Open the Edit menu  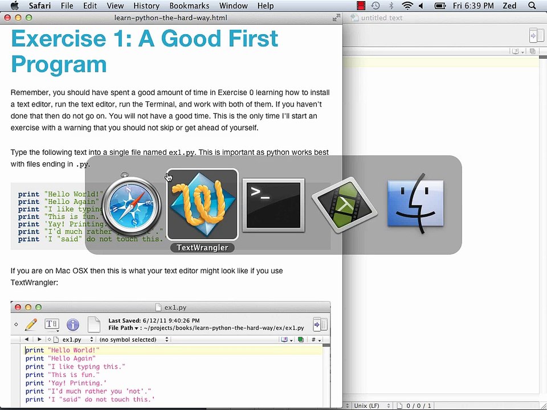tap(90, 6)
